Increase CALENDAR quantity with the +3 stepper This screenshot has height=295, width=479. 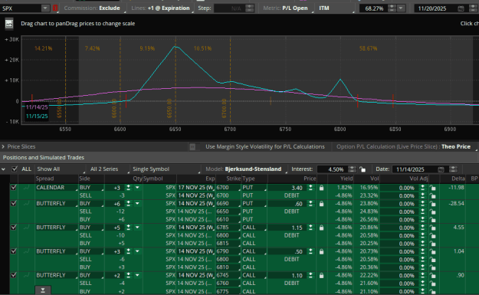(128, 186)
